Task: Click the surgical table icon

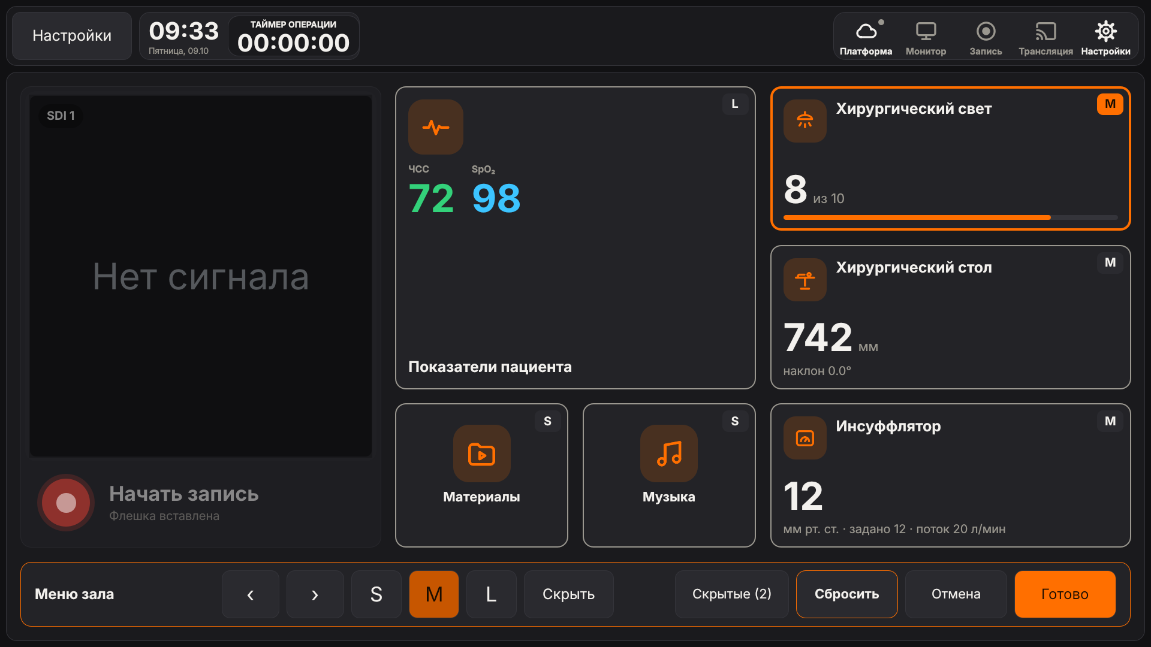Action: [x=805, y=280]
